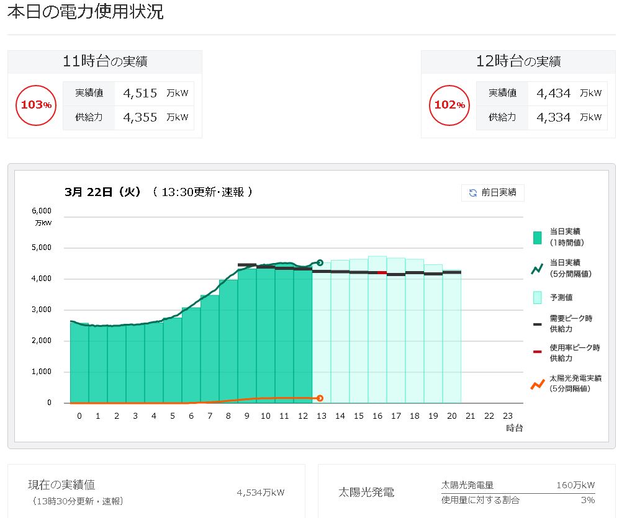Screen dimensions: 627x518
Task: Click the 4,334 万kW 供給力 value
Action: (x=569, y=117)
